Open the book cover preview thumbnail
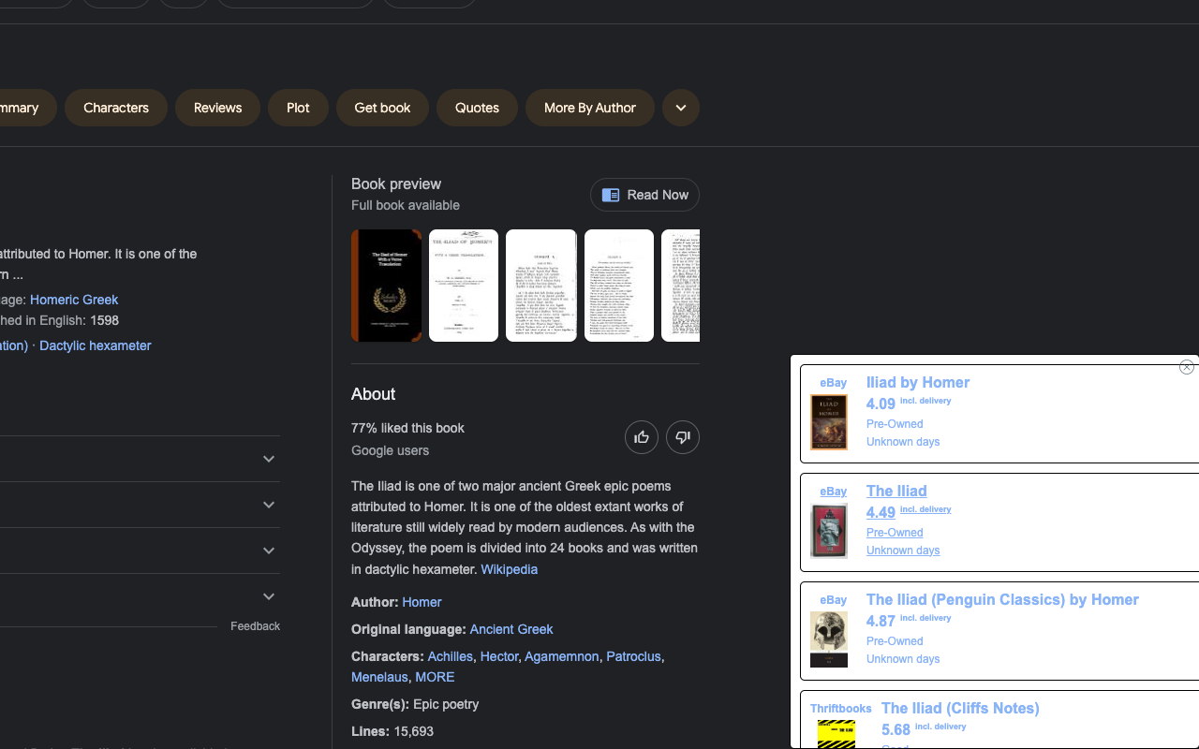 387,286
